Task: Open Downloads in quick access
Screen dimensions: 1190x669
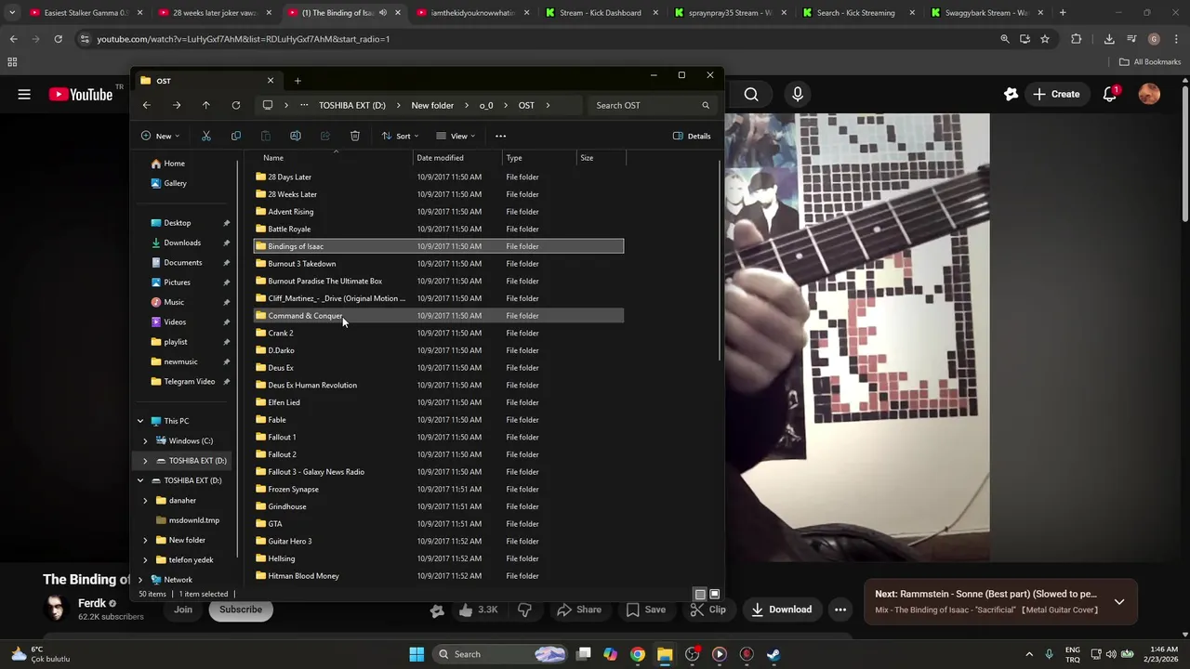Action: [x=182, y=243]
